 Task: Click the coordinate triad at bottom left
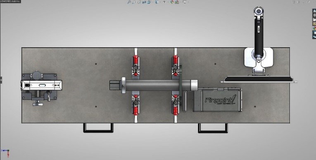[x=6, y=153]
